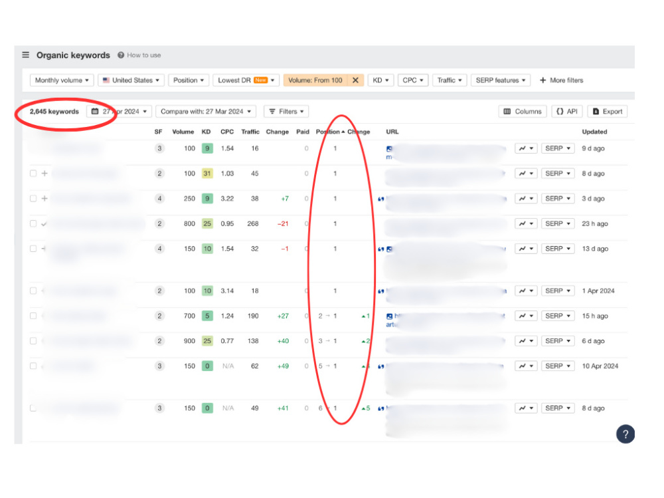
Task: Export the keywords table
Action: (x=608, y=112)
